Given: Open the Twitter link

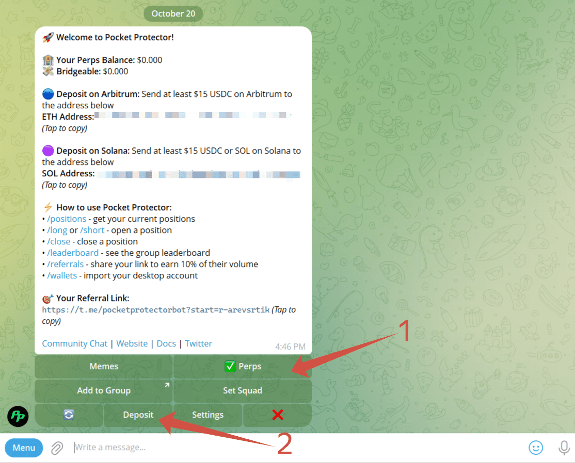Looking at the screenshot, I should point(198,343).
